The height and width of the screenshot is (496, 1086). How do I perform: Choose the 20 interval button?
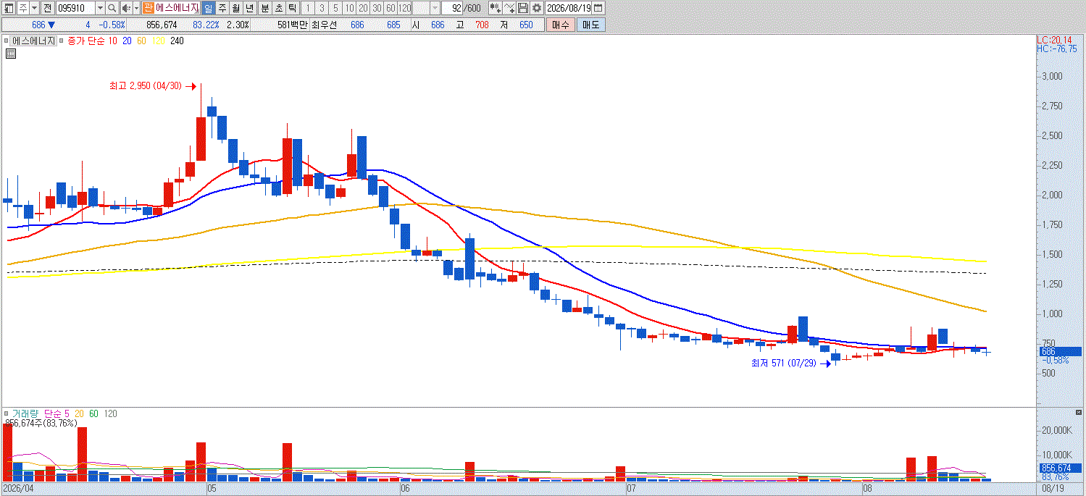click(362, 8)
